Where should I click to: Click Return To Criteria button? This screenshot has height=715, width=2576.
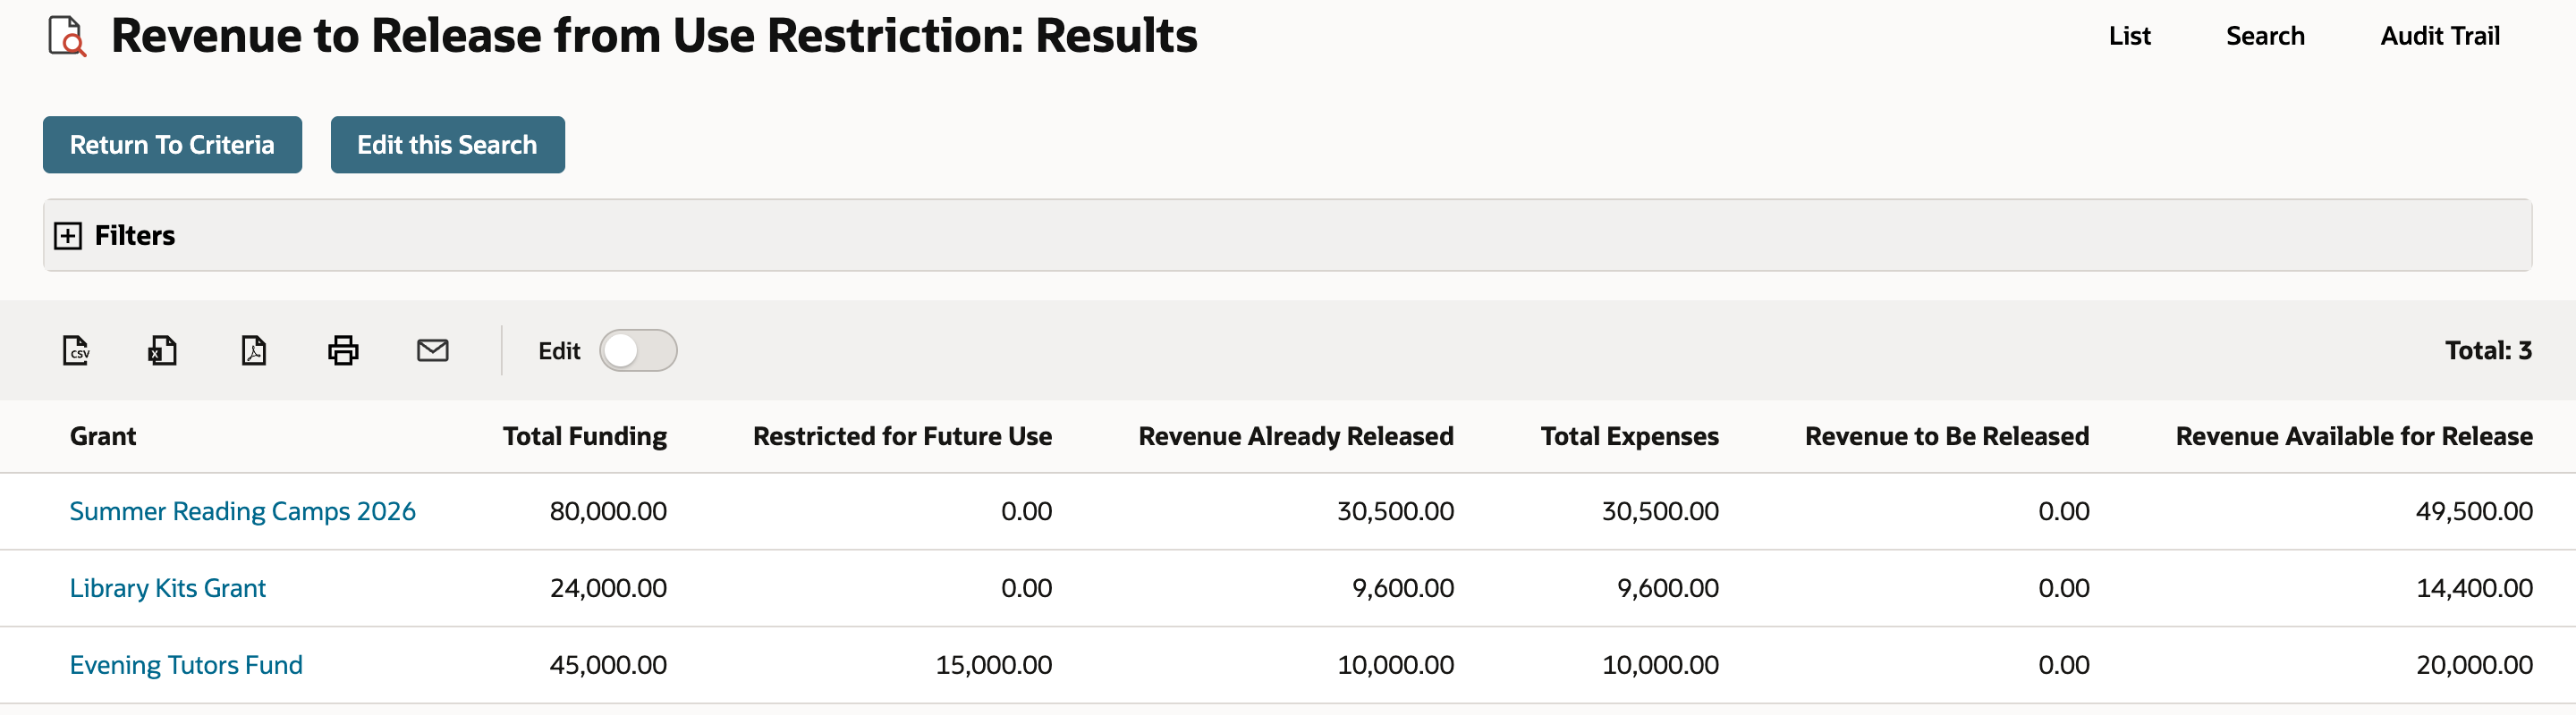click(x=172, y=145)
